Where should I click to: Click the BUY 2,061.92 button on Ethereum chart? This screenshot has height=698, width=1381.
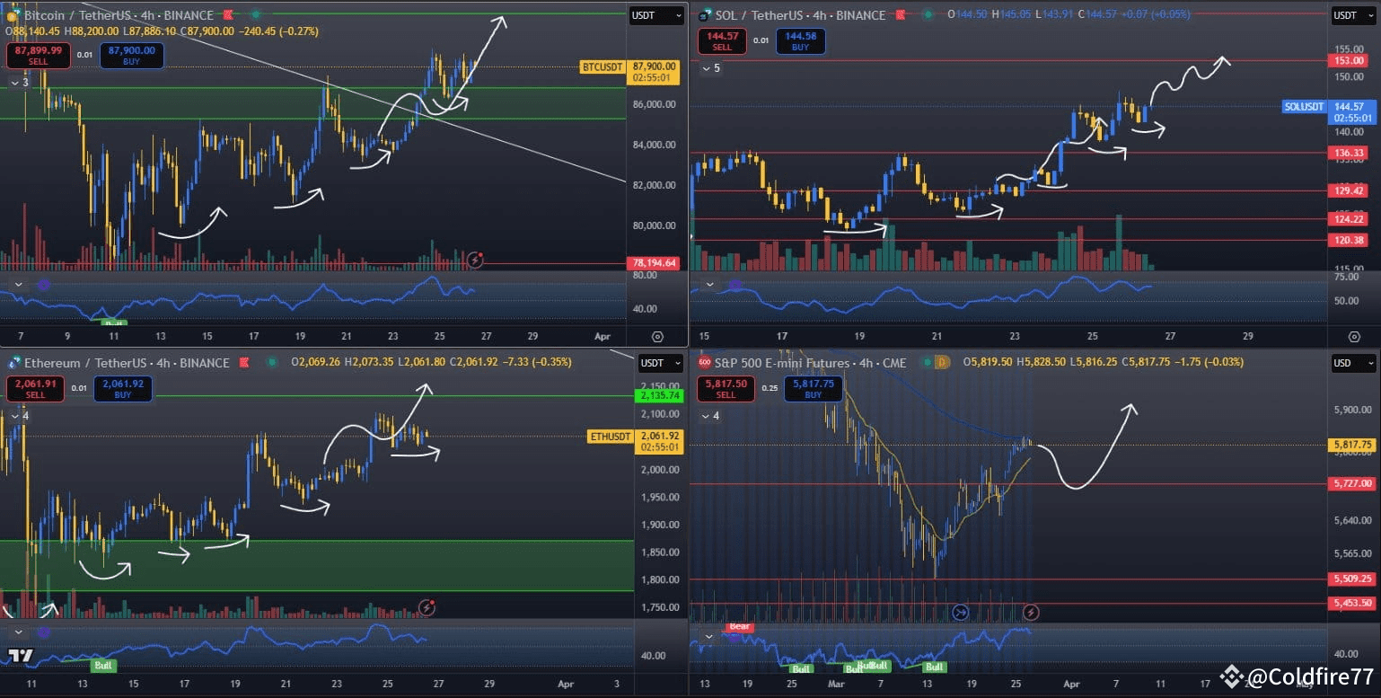pyautogui.click(x=123, y=389)
